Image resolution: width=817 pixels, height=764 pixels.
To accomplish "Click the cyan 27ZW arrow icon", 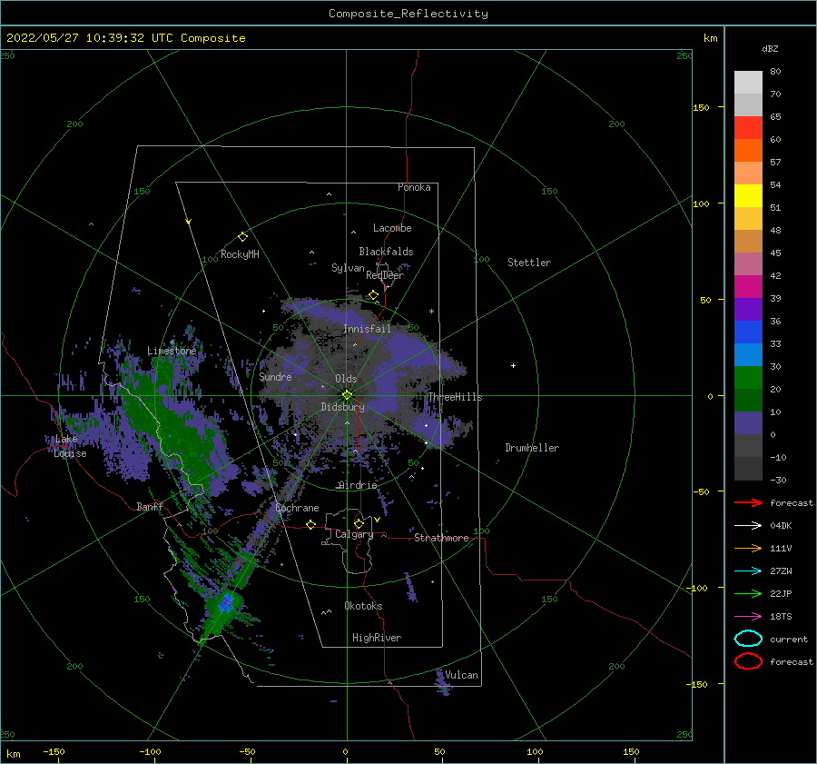I will [x=748, y=571].
